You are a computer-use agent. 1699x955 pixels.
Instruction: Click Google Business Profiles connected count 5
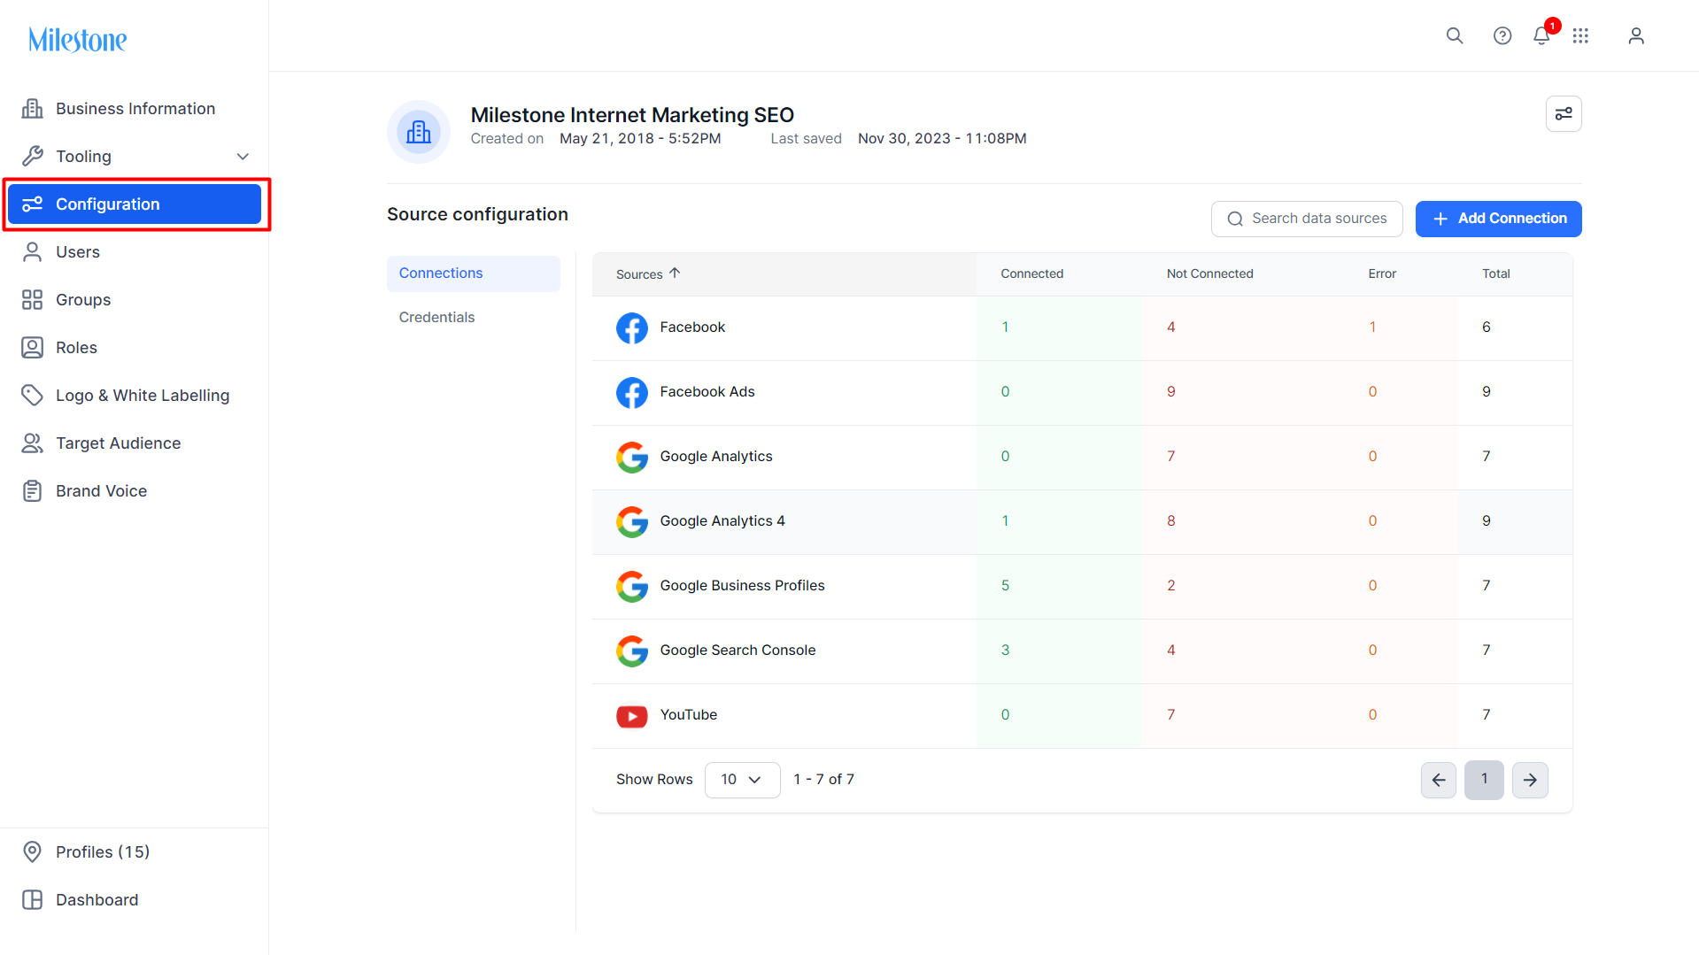tap(1005, 586)
